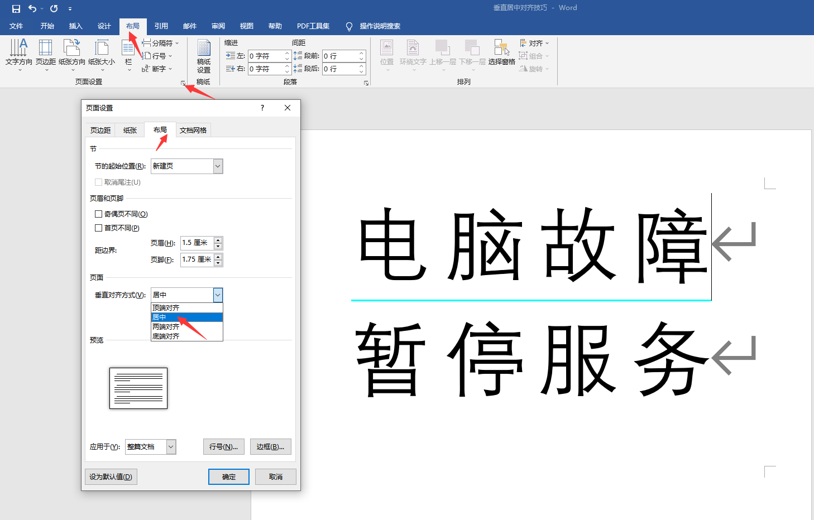The height and width of the screenshot is (520, 814).
Task: Switch to the 邮件 ribbon tab
Action: tap(190, 26)
